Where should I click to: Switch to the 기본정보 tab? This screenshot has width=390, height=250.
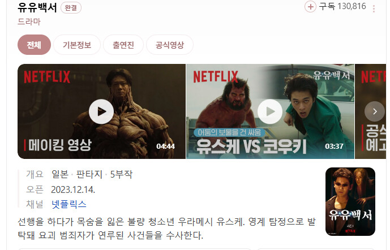[77, 45]
